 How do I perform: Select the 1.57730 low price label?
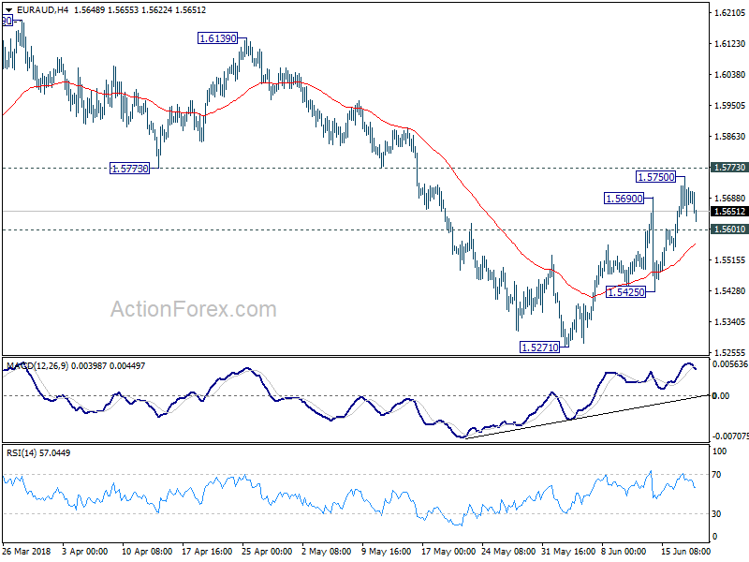pos(129,169)
